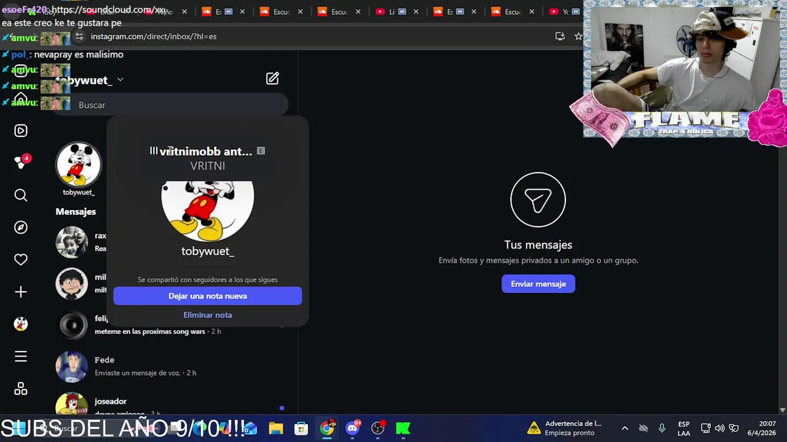Open the Kick app from the taskbar

pyautogui.click(x=403, y=428)
